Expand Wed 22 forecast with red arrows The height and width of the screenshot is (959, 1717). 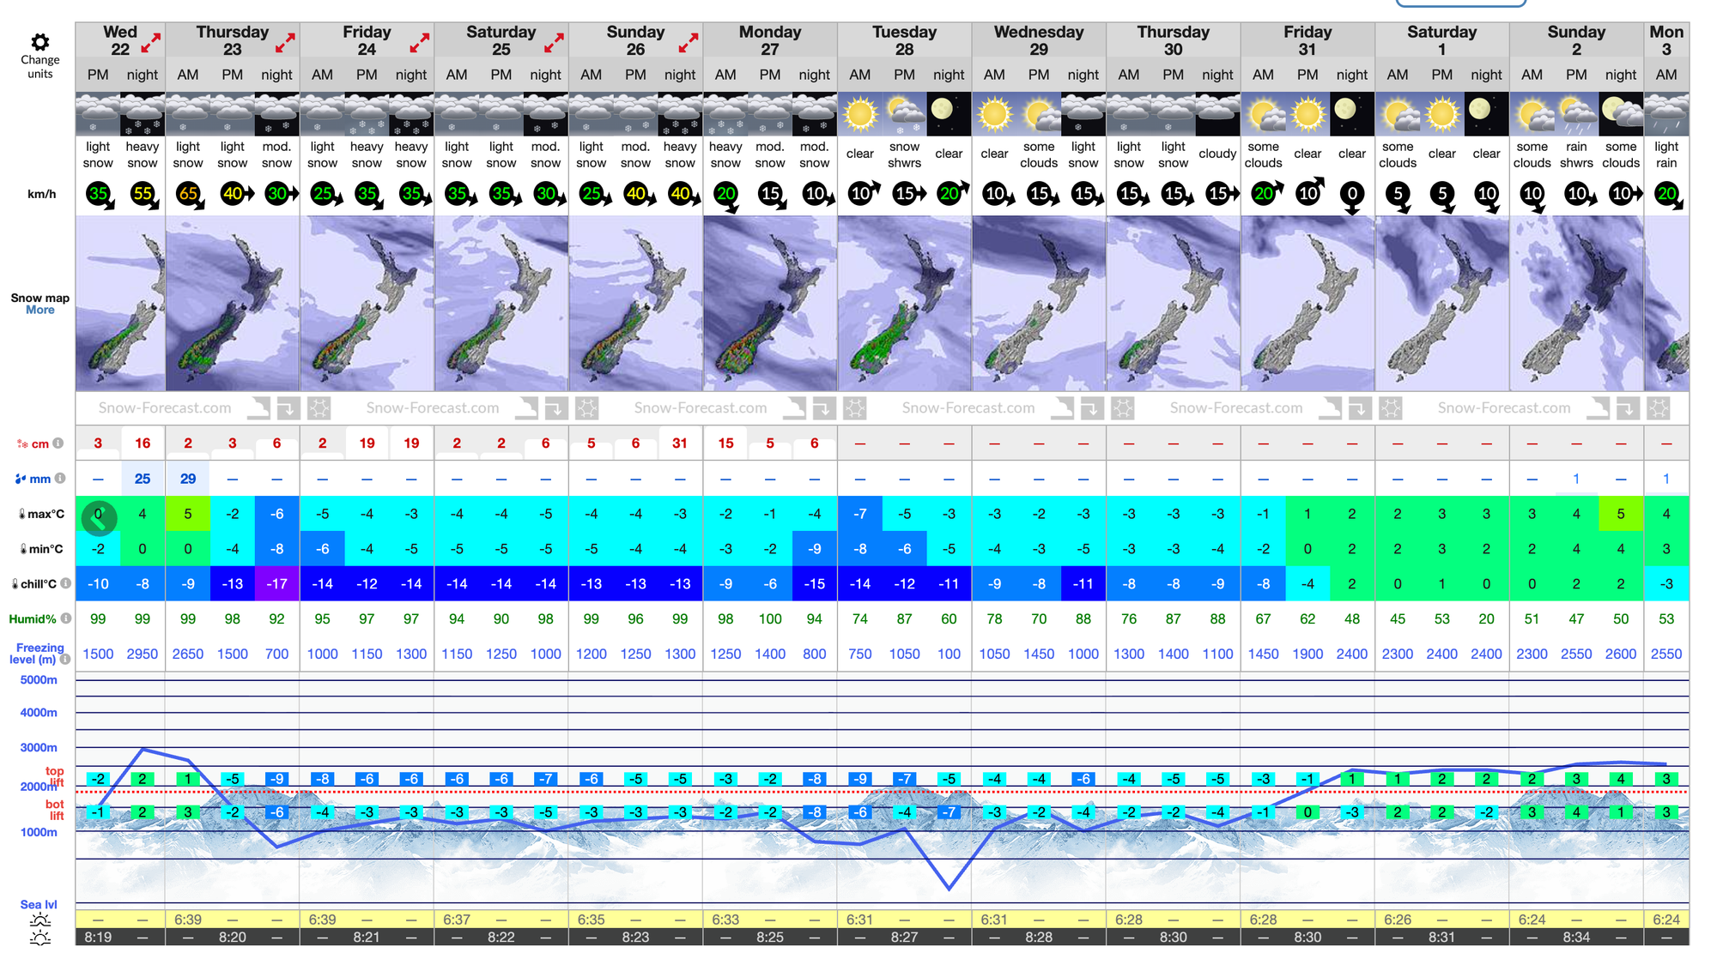(x=151, y=41)
